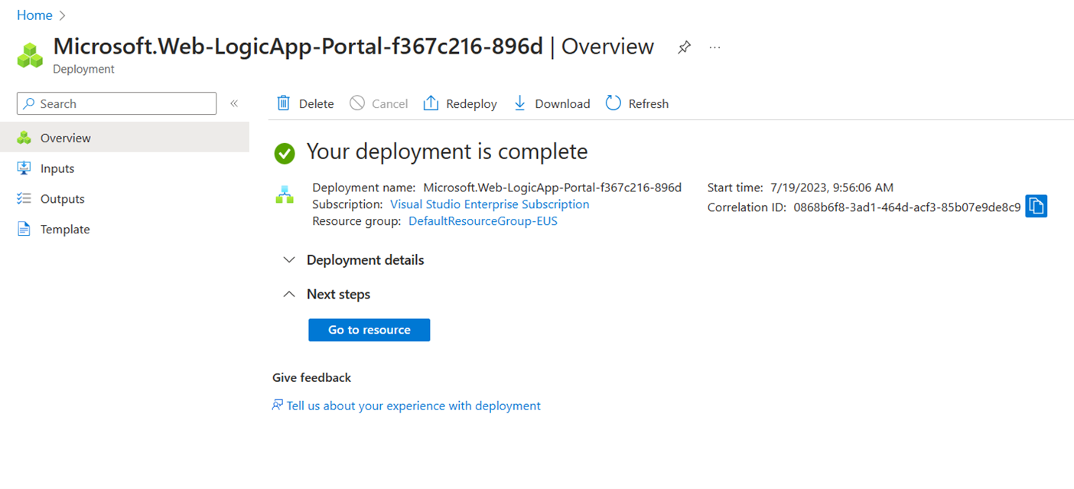Viewport: 1074px width, 489px height.
Task: Click the resource hierarchy icon near Deployment name
Action: point(285,196)
